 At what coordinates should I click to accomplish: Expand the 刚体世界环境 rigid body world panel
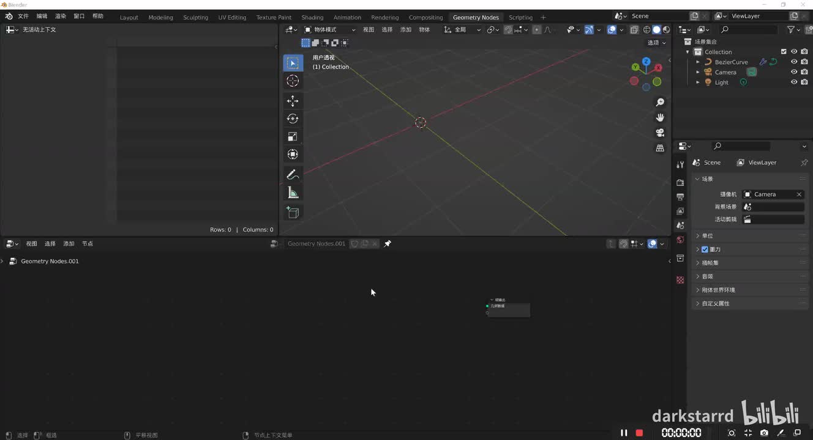(x=750, y=290)
